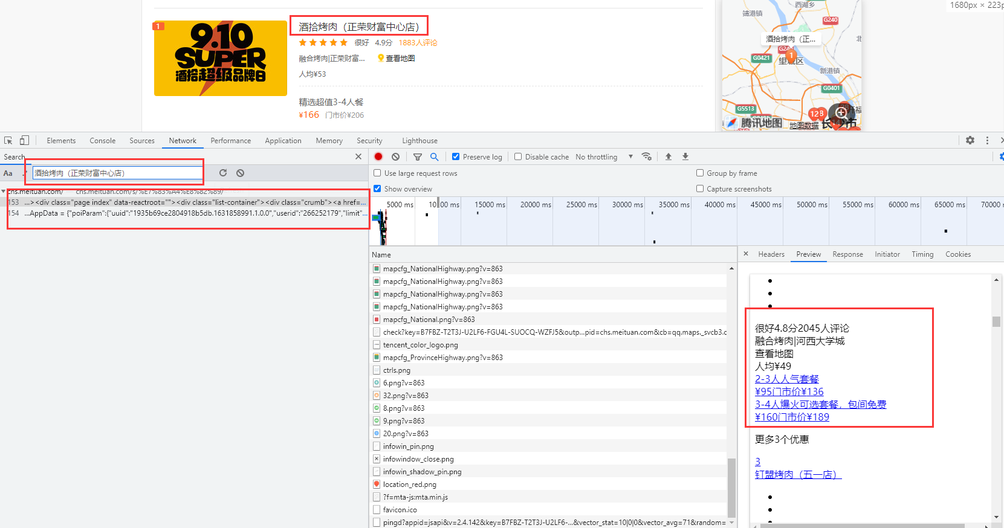Image resolution: width=1004 pixels, height=528 pixels.
Task: Open the Application tab
Action: (x=283, y=141)
